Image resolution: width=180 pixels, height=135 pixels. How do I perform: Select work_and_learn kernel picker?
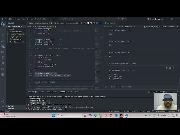pos(161,27)
